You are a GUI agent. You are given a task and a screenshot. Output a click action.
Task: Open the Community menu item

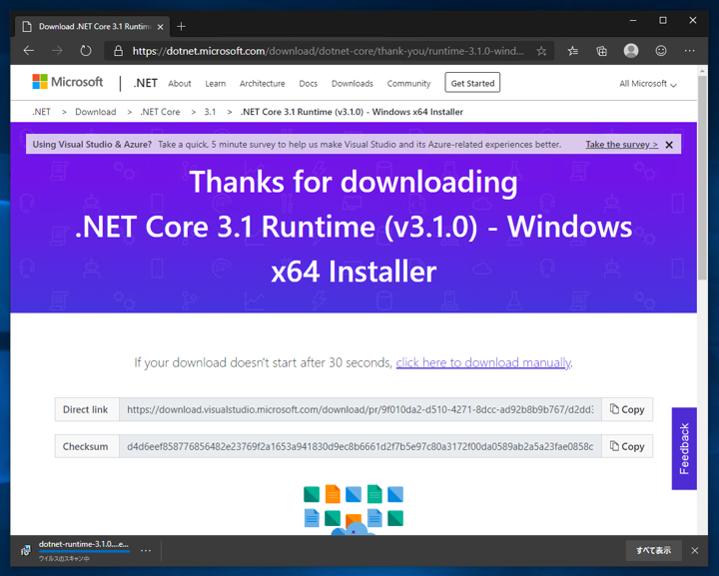tap(408, 84)
